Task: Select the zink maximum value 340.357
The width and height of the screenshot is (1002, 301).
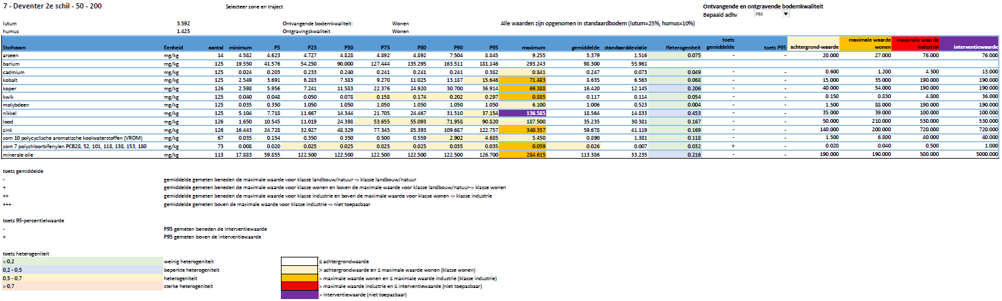Action: [532, 129]
